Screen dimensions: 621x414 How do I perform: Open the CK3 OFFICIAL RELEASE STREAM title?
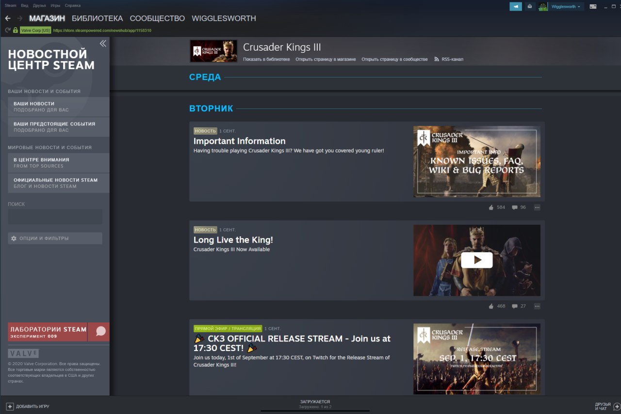tap(292, 343)
